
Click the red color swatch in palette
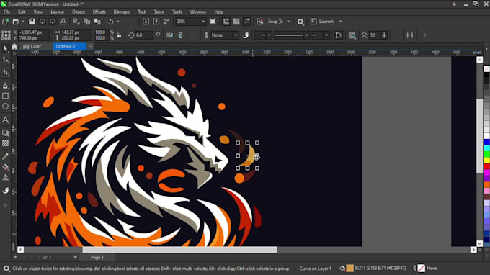pyautogui.click(x=486, y=166)
